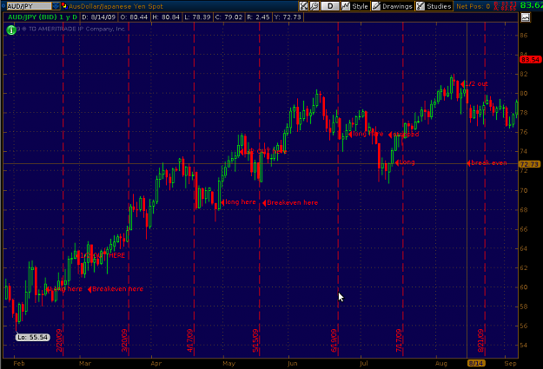Screen dimensions: 543x369
Task: Click the 'H: 80.84' high value
Action: 167,17
